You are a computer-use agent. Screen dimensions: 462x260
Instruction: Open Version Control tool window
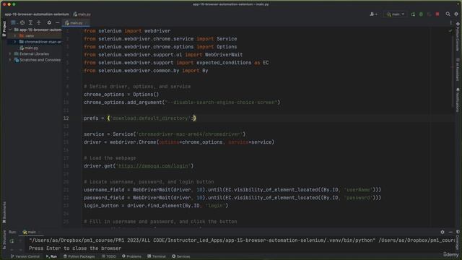tap(25, 256)
